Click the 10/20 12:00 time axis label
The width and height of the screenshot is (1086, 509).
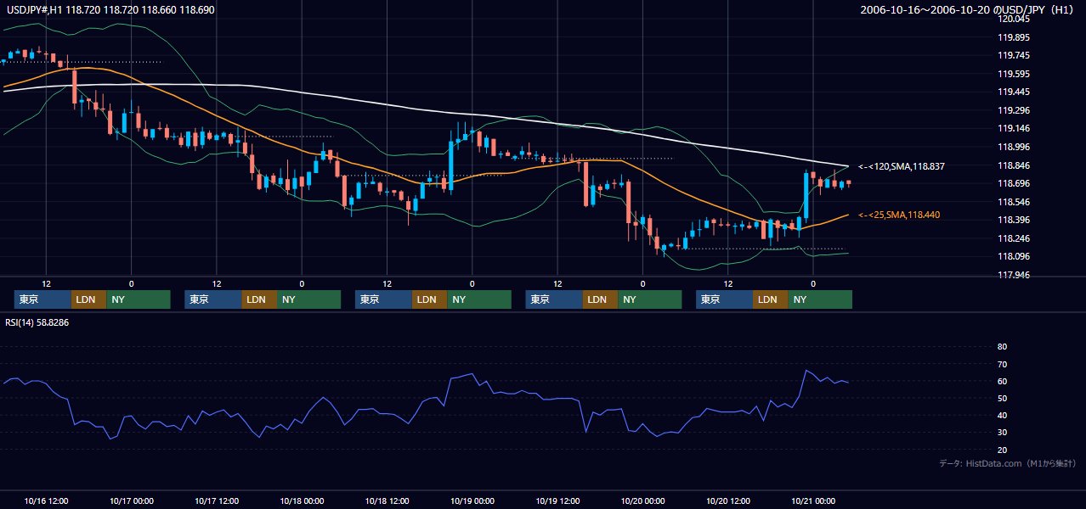pyautogui.click(x=728, y=501)
